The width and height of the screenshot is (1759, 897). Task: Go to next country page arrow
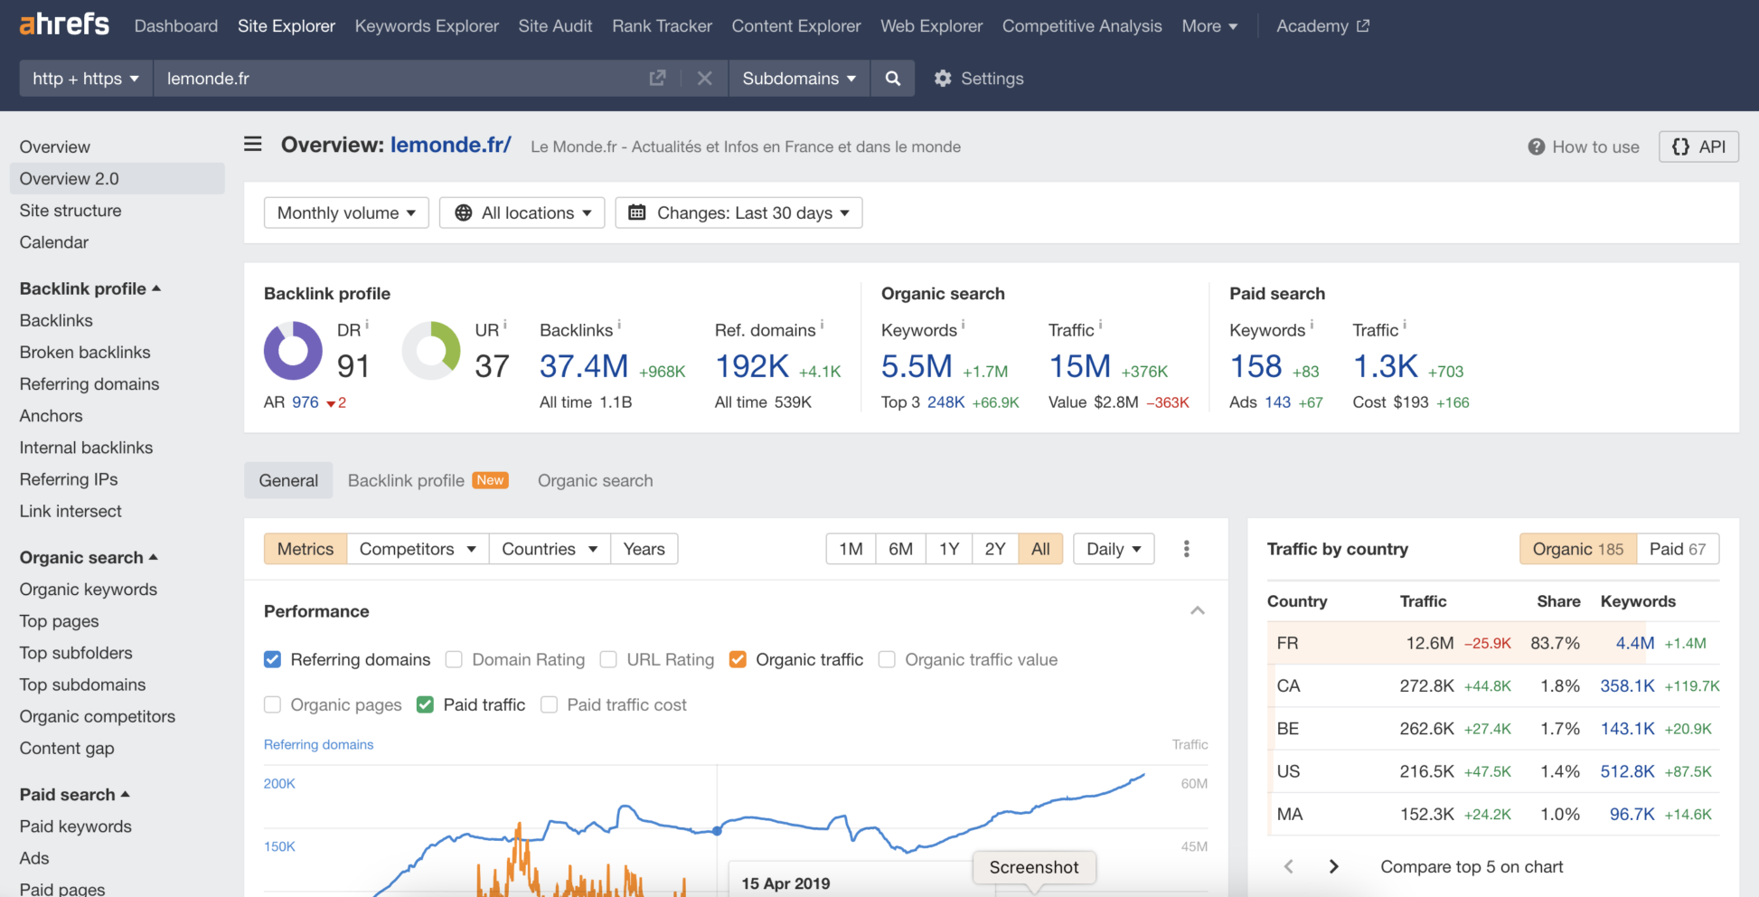click(1333, 866)
